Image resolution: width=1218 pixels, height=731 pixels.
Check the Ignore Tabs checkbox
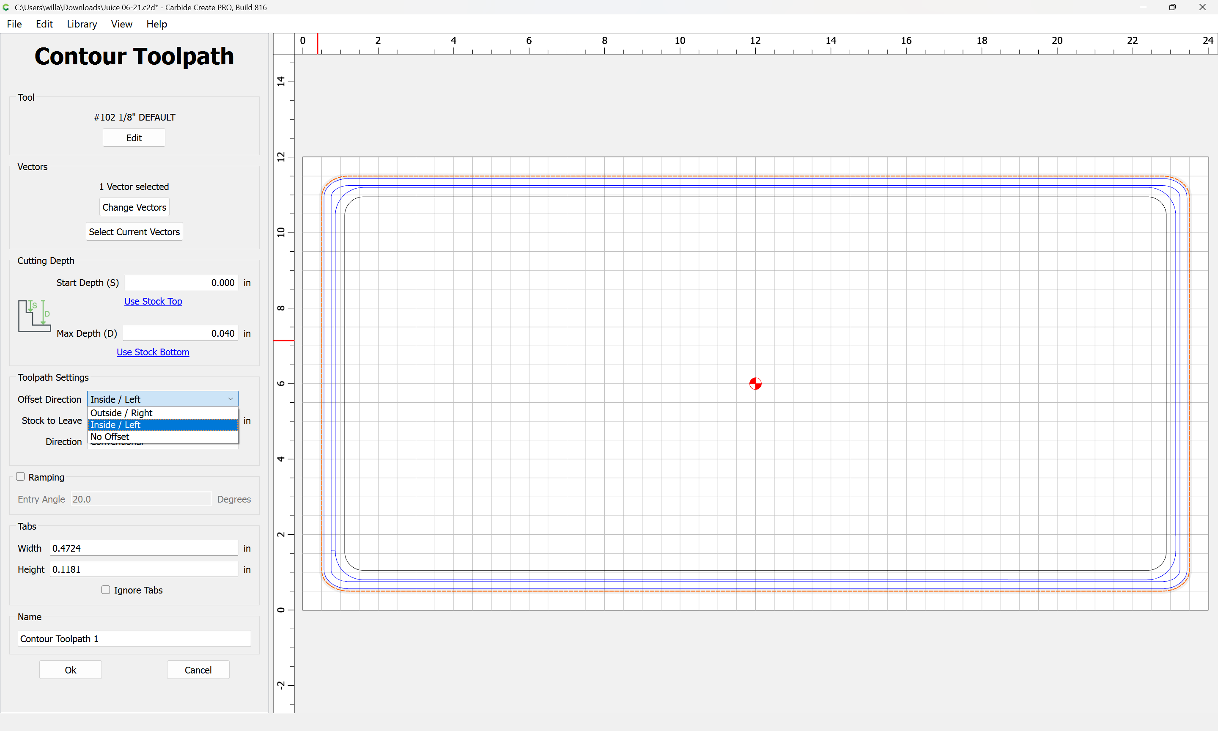tap(105, 590)
